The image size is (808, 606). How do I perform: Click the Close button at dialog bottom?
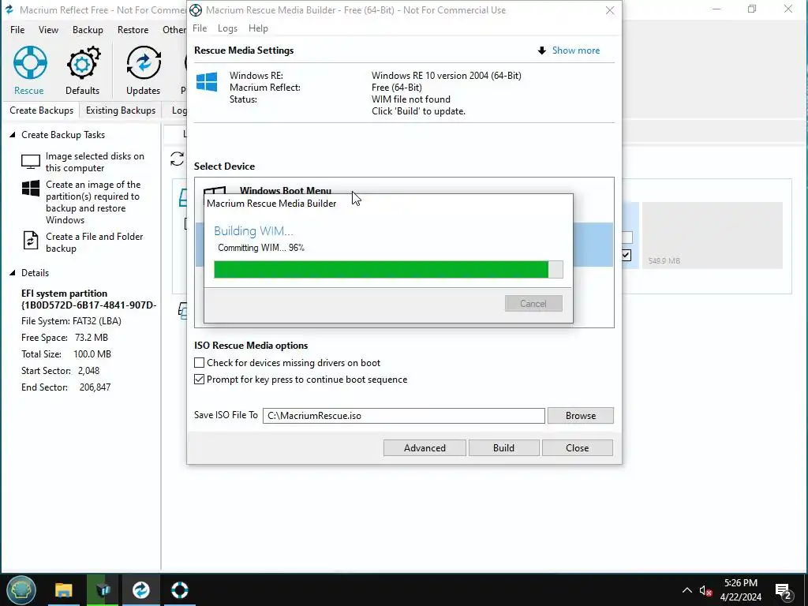click(577, 448)
